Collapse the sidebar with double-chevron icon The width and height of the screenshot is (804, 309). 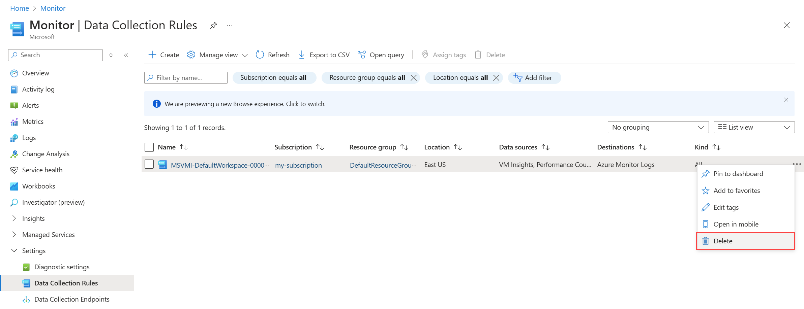[126, 55]
